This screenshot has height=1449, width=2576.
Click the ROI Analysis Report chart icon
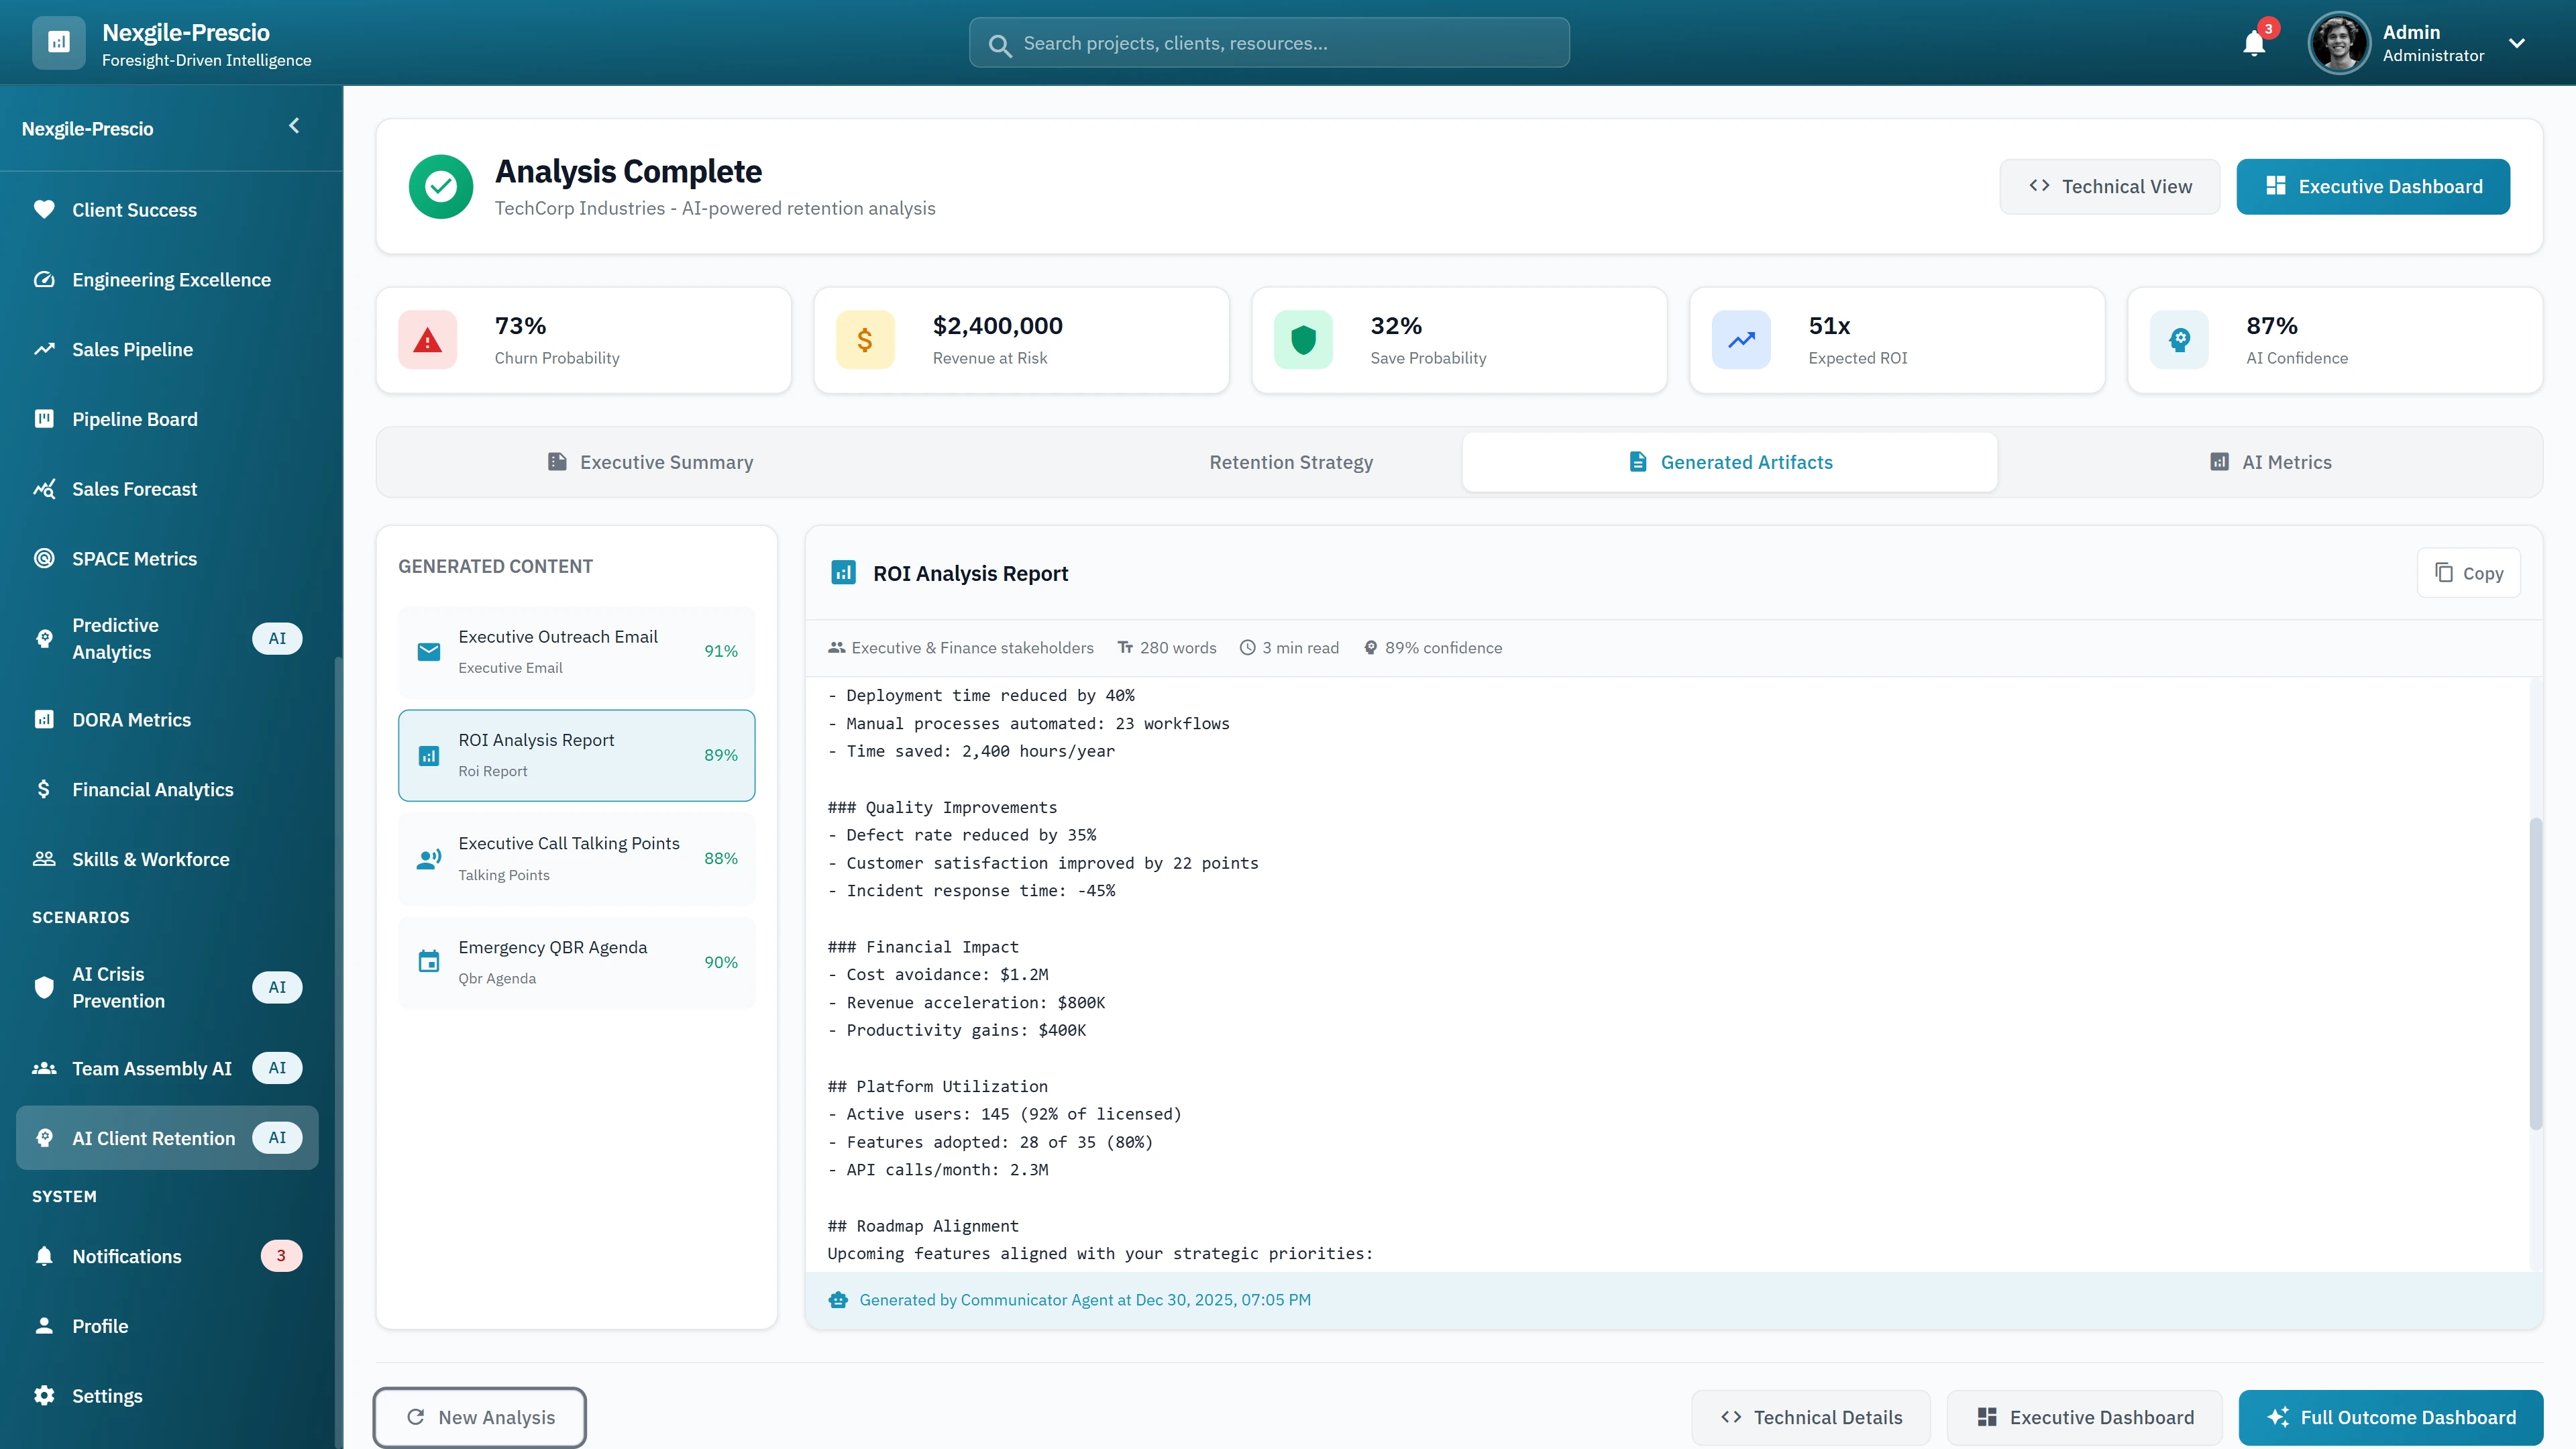tap(429, 755)
